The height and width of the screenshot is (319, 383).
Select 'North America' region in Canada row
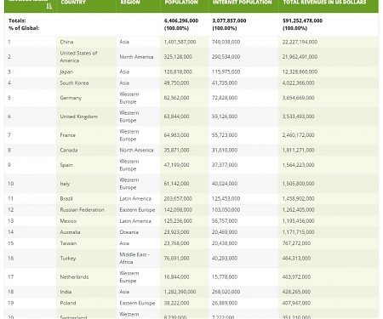[136, 151]
